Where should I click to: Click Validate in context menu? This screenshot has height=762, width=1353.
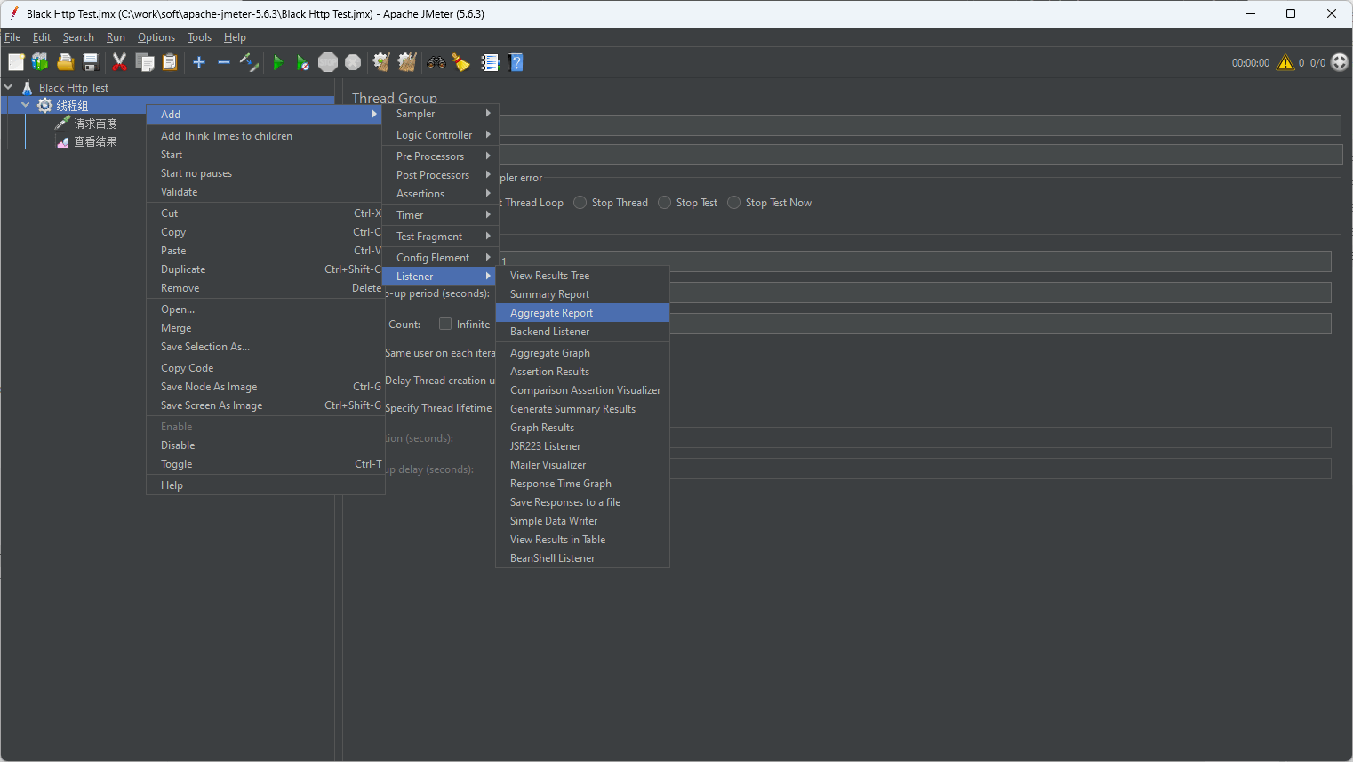pyautogui.click(x=265, y=192)
